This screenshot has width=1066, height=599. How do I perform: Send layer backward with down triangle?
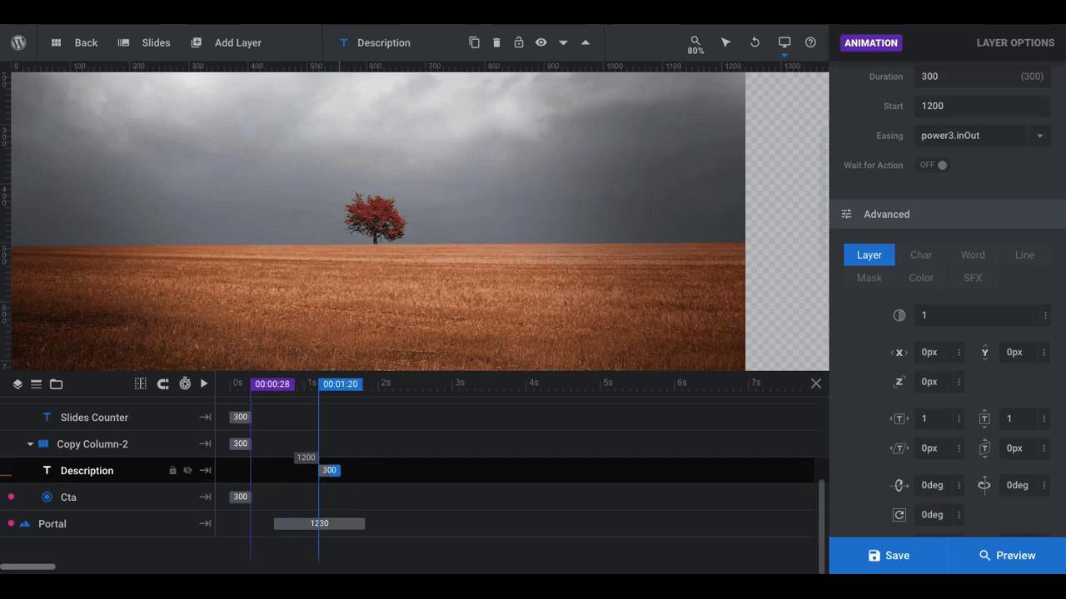pos(563,42)
